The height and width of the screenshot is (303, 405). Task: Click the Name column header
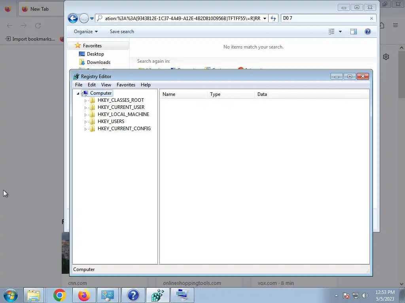pyautogui.click(x=184, y=94)
